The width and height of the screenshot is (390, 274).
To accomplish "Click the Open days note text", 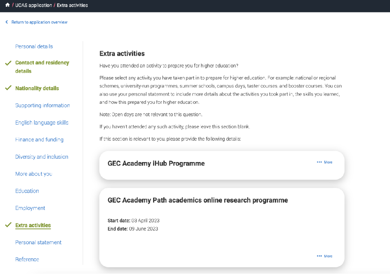I will pyautogui.click(x=151, y=115).
